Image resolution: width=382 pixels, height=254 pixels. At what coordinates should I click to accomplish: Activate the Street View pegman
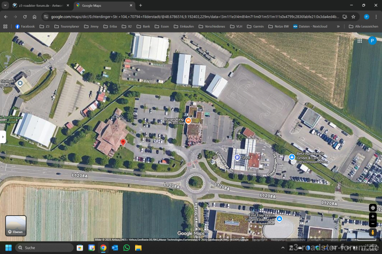click(373, 233)
